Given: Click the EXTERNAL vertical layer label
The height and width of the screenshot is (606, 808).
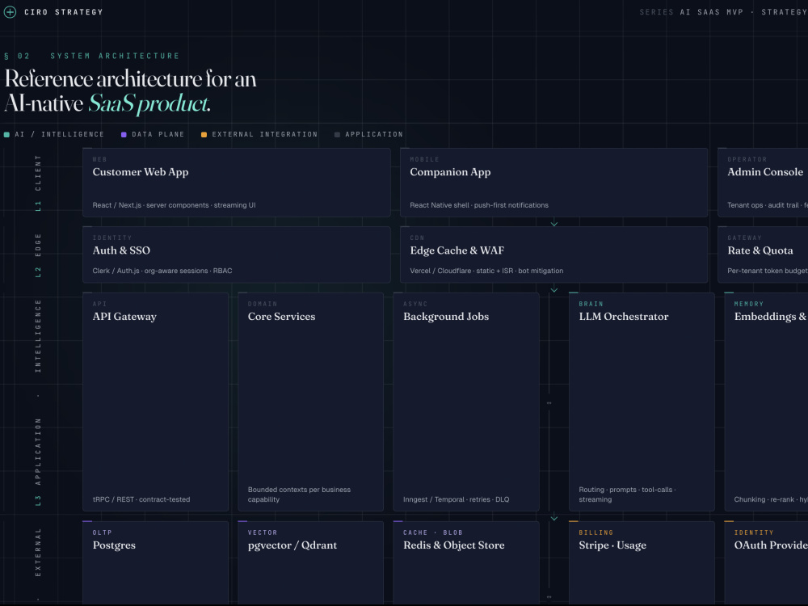Looking at the screenshot, I should pos(38,553).
